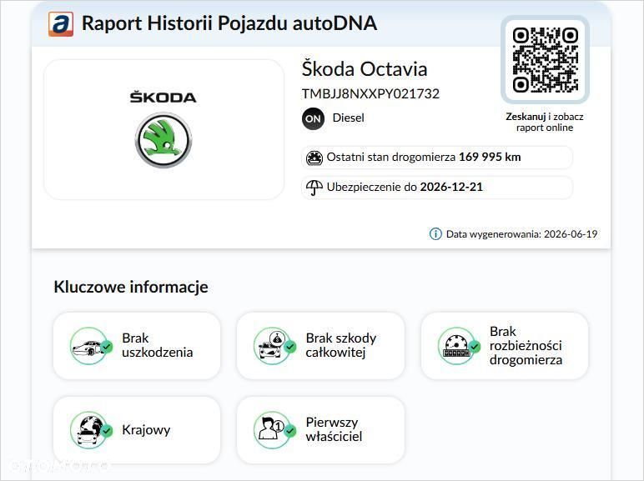This screenshot has width=644, height=481.
Task: Open the Brak rozbieżności drogomierza card
Action: (505, 346)
